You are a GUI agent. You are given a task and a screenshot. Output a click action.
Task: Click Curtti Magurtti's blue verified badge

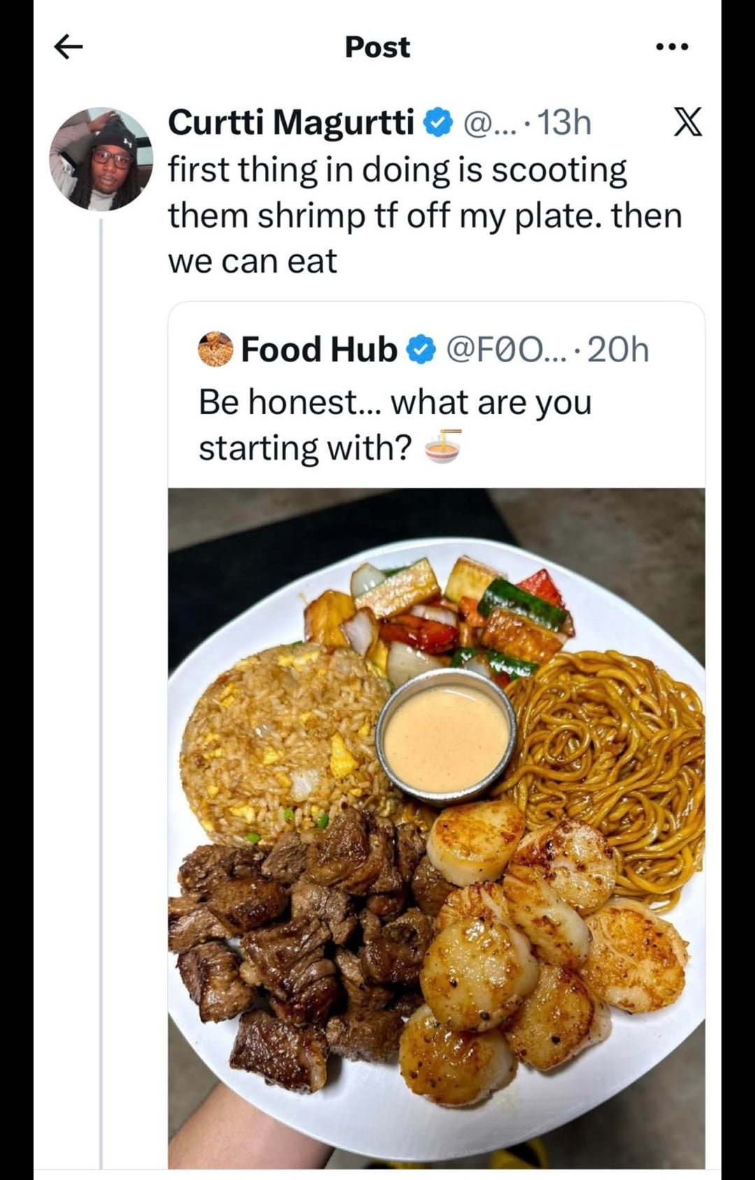click(x=439, y=123)
